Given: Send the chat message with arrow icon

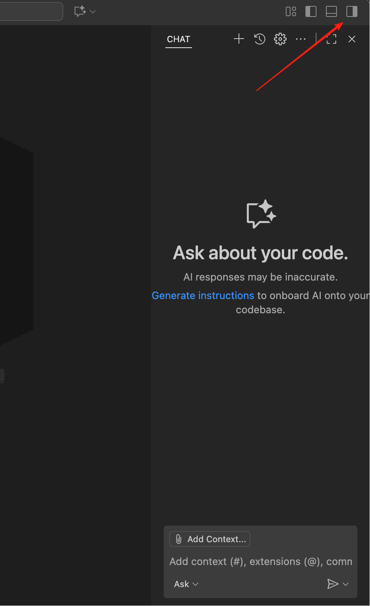Looking at the screenshot, I should coord(333,584).
